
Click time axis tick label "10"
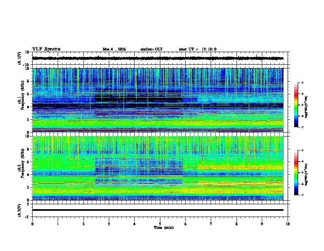coord(288,224)
